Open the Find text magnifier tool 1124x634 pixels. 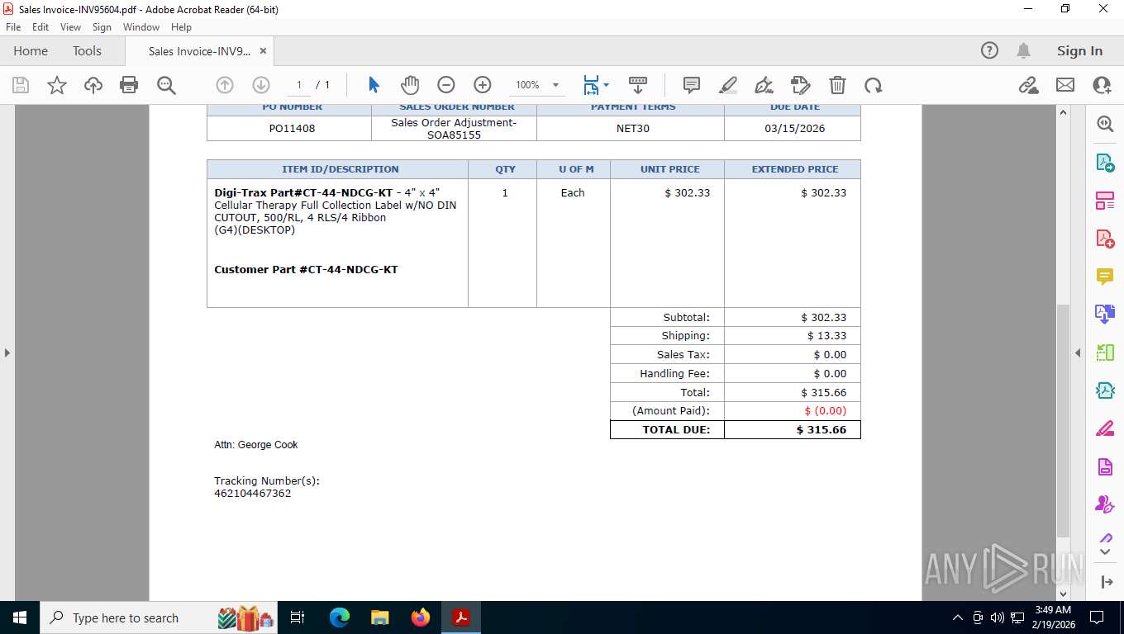[166, 85]
